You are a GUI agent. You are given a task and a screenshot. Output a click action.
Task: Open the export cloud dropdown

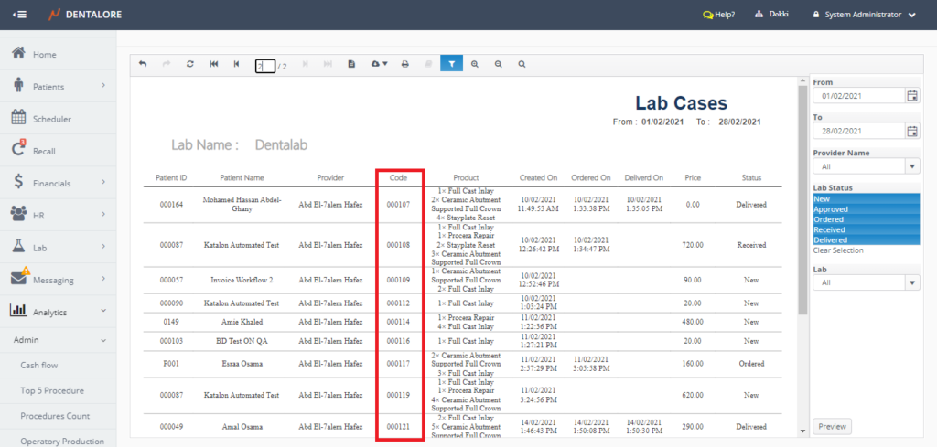point(378,65)
